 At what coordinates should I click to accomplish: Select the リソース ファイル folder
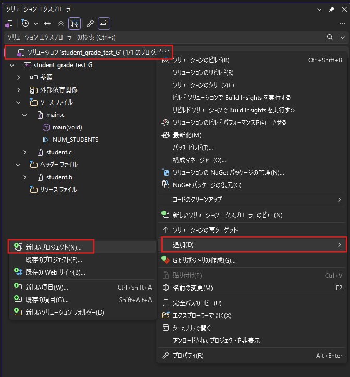point(58,190)
